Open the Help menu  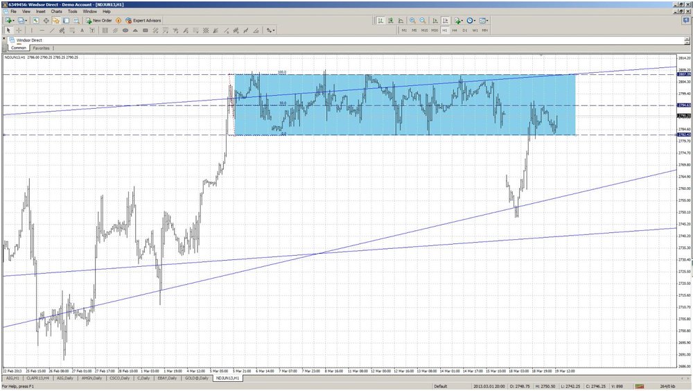pos(107,12)
